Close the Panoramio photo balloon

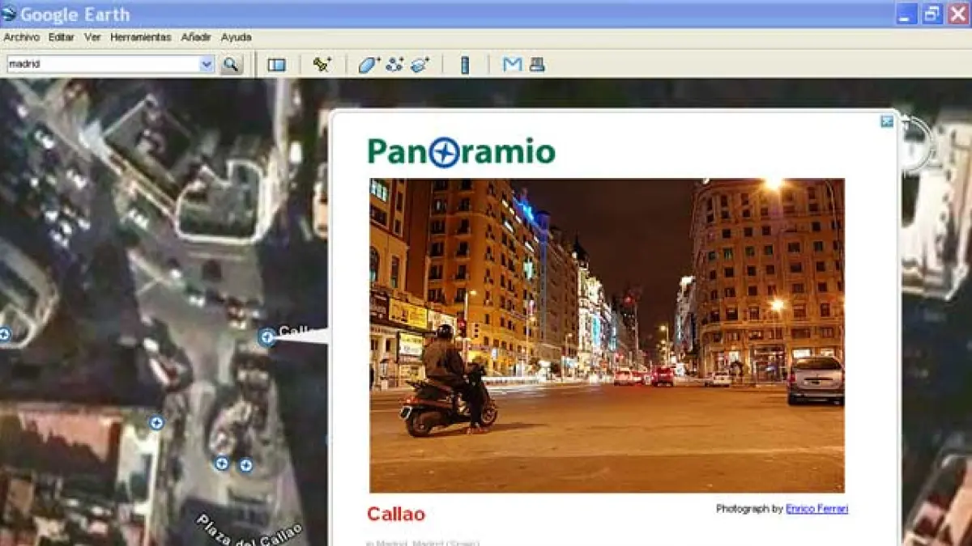[x=887, y=121]
